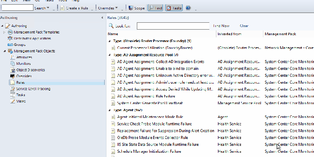Click icon of AD Agent Assignment Rule Failure
The width and height of the screenshot is (314, 157).
pos(113,97)
